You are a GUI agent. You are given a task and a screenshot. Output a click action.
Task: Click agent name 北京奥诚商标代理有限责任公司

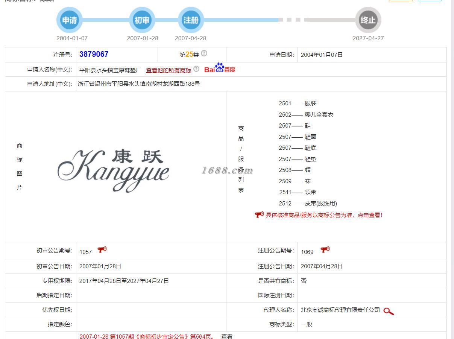coord(340,310)
